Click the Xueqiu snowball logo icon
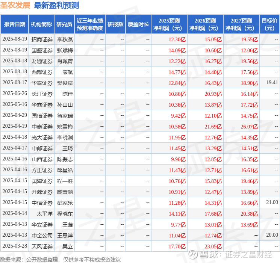This screenshot has height=263, width=280. tap(193, 254)
